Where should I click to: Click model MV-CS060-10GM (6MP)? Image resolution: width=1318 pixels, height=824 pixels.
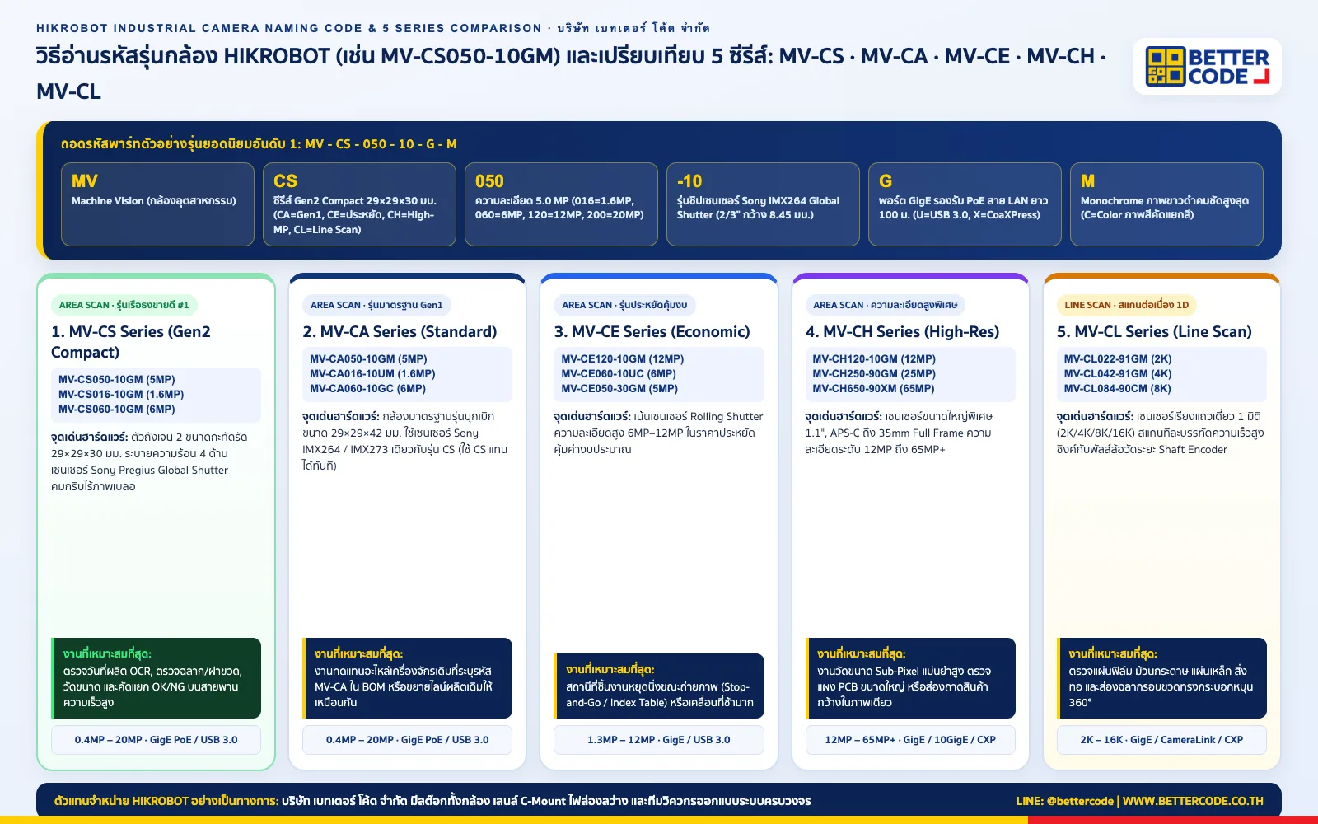[117, 410]
